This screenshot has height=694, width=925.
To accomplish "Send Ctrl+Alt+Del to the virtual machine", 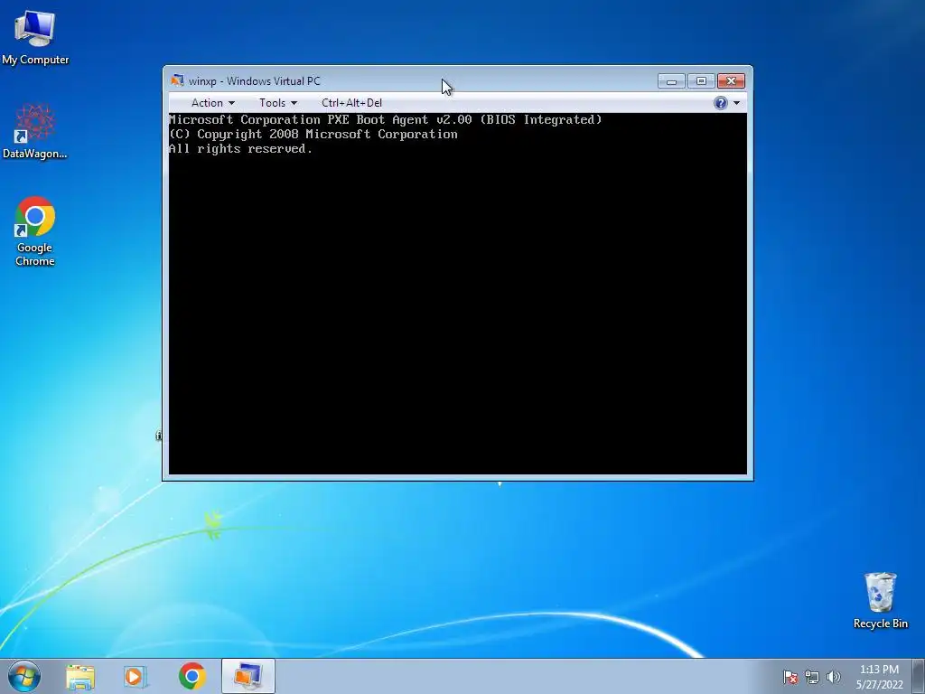I will 351,103.
